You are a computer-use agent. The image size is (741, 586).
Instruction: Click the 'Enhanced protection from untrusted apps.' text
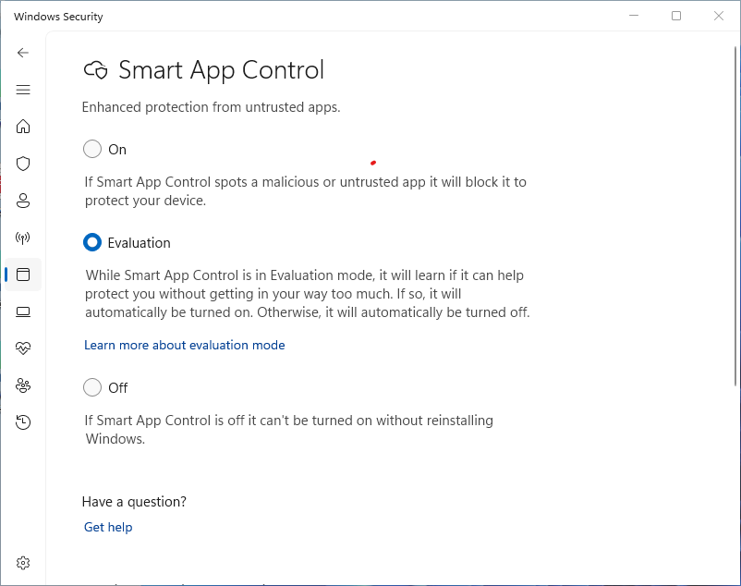[211, 107]
